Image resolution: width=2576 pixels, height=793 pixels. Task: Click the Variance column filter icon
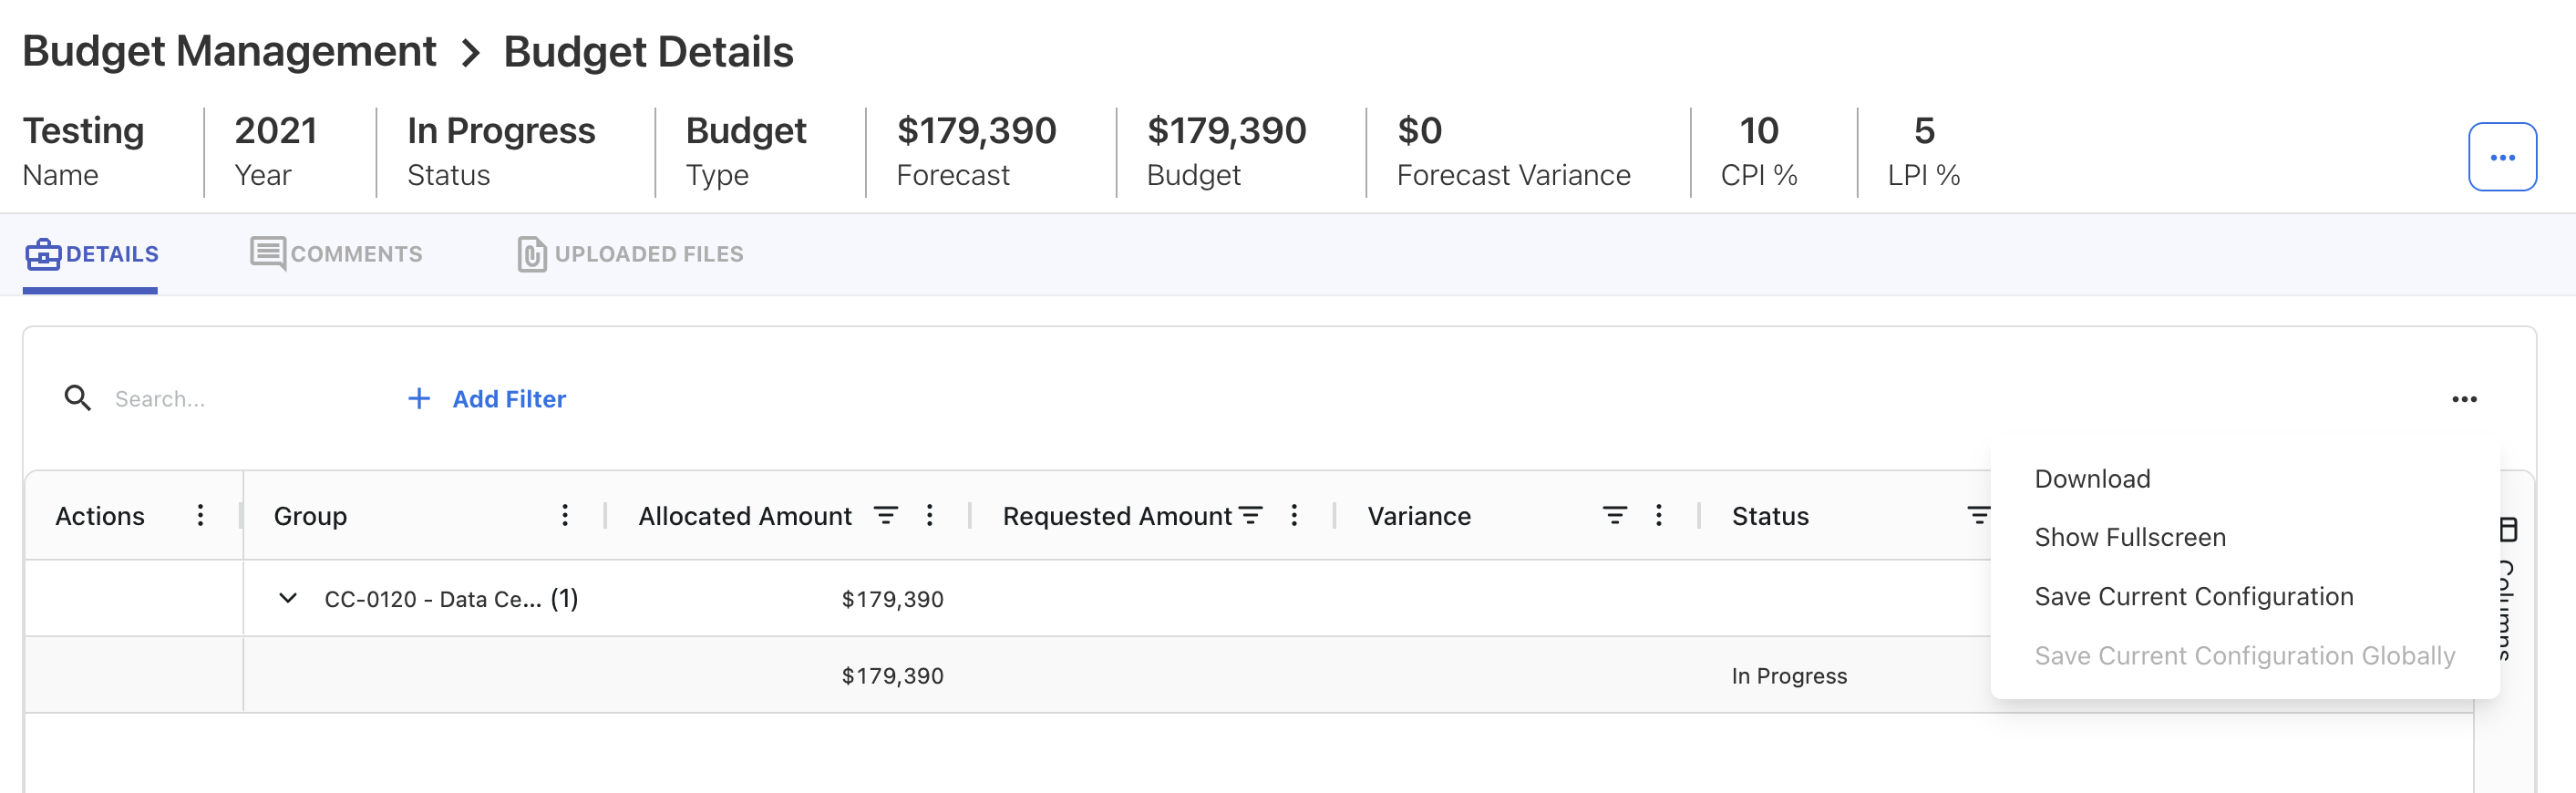pyautogui.click(x=1614, y=515)
